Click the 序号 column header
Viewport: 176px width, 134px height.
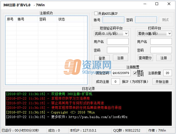pyautogui.click(x=11, y=19)
